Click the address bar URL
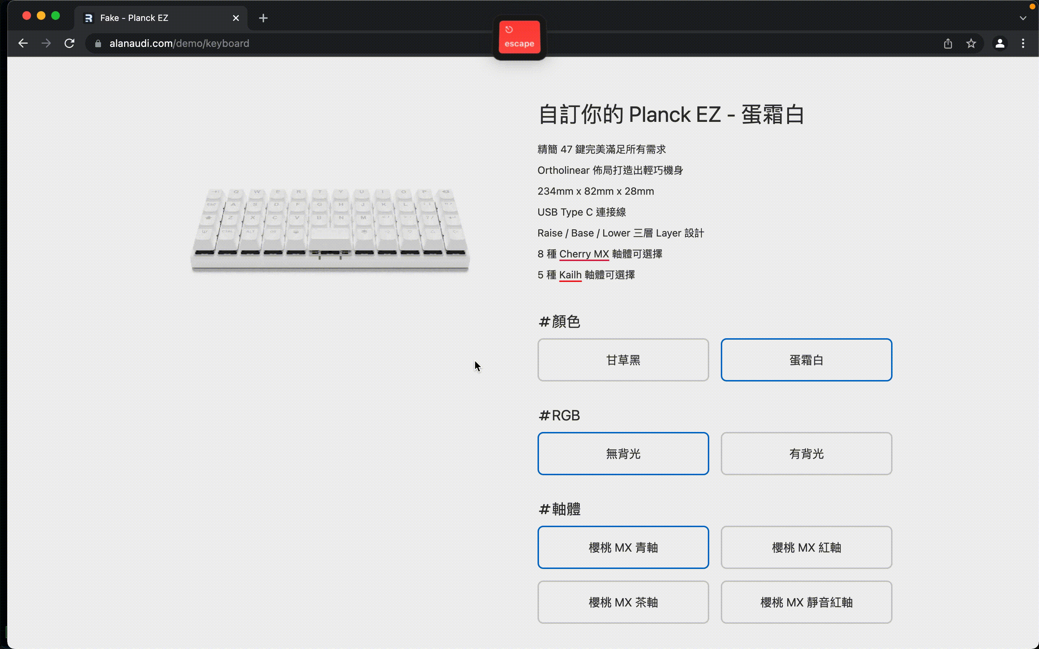The image size is (1039, 649). click(179, 43)
